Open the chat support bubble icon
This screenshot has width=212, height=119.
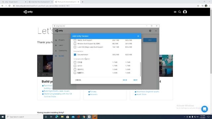[204, 109]
